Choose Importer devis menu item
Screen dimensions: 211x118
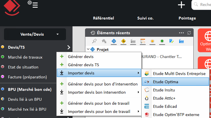coord(99,73)
